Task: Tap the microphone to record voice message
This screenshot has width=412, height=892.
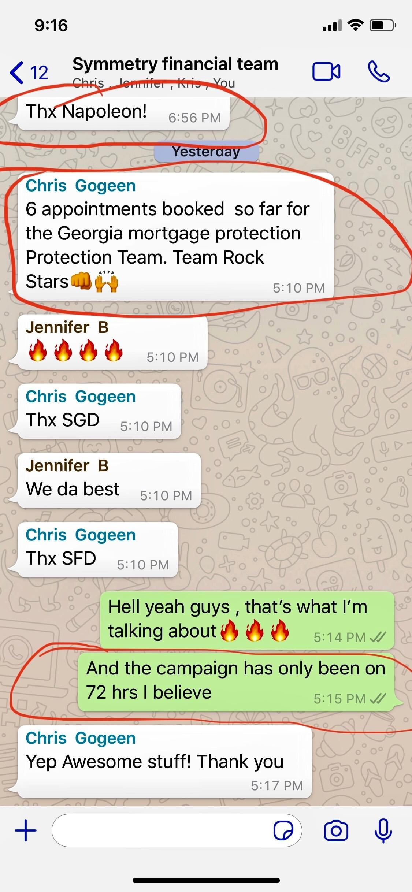Action: 383,830
